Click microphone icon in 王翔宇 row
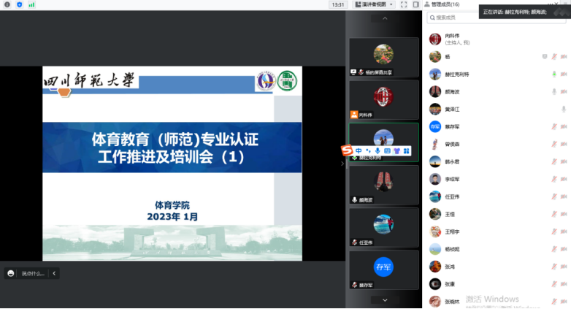 [x=554, y=232]
